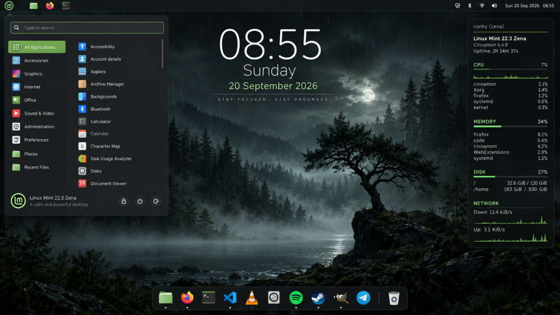Select the Administration category
Image resolution: width=560 pixels, height=315 pixels.
point(37,126)
